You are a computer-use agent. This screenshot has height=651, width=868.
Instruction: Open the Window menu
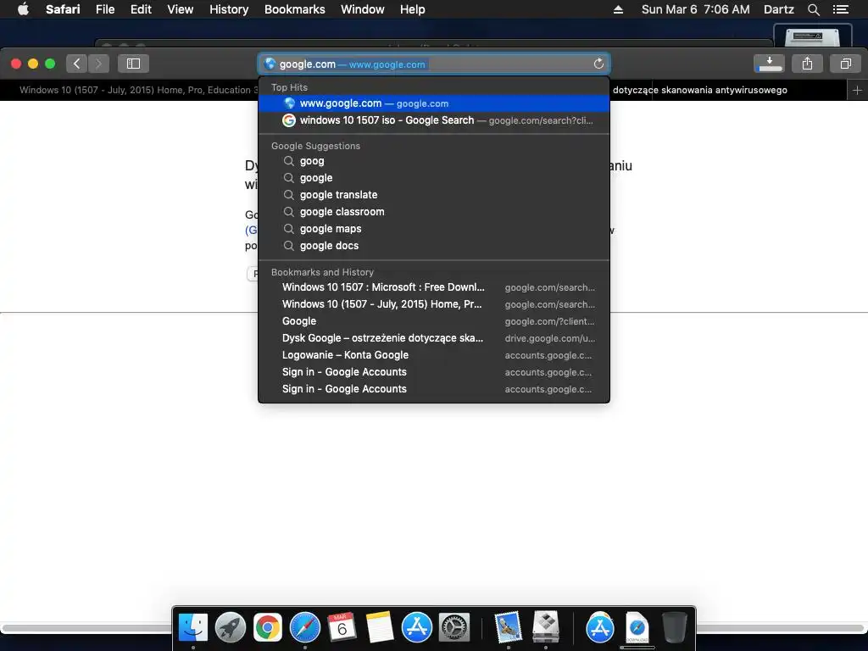[x=363, y=9]
